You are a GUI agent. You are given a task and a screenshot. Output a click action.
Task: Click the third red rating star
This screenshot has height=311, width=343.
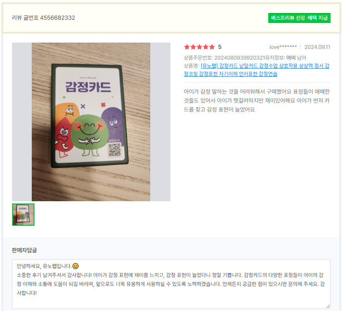click(199, 47)
